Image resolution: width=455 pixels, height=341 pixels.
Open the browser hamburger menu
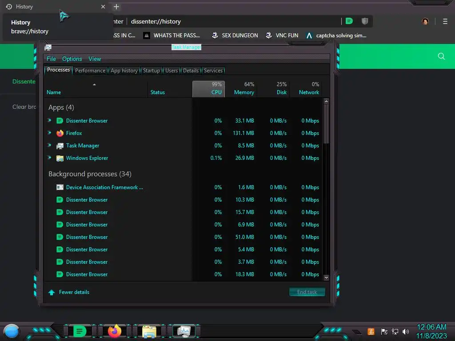point(445,21)
